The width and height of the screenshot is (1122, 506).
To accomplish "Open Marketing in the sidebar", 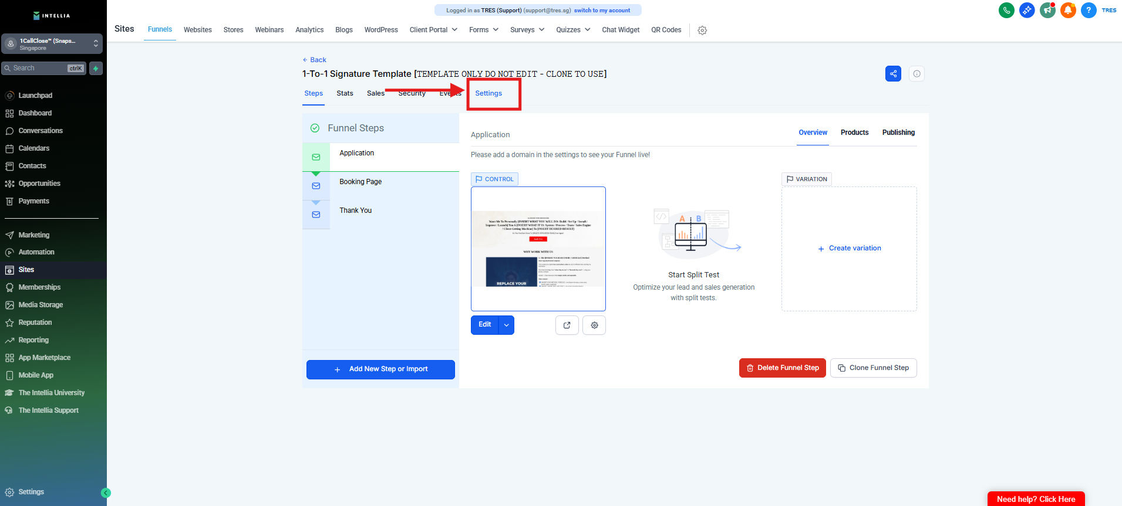I will (34, 235).
